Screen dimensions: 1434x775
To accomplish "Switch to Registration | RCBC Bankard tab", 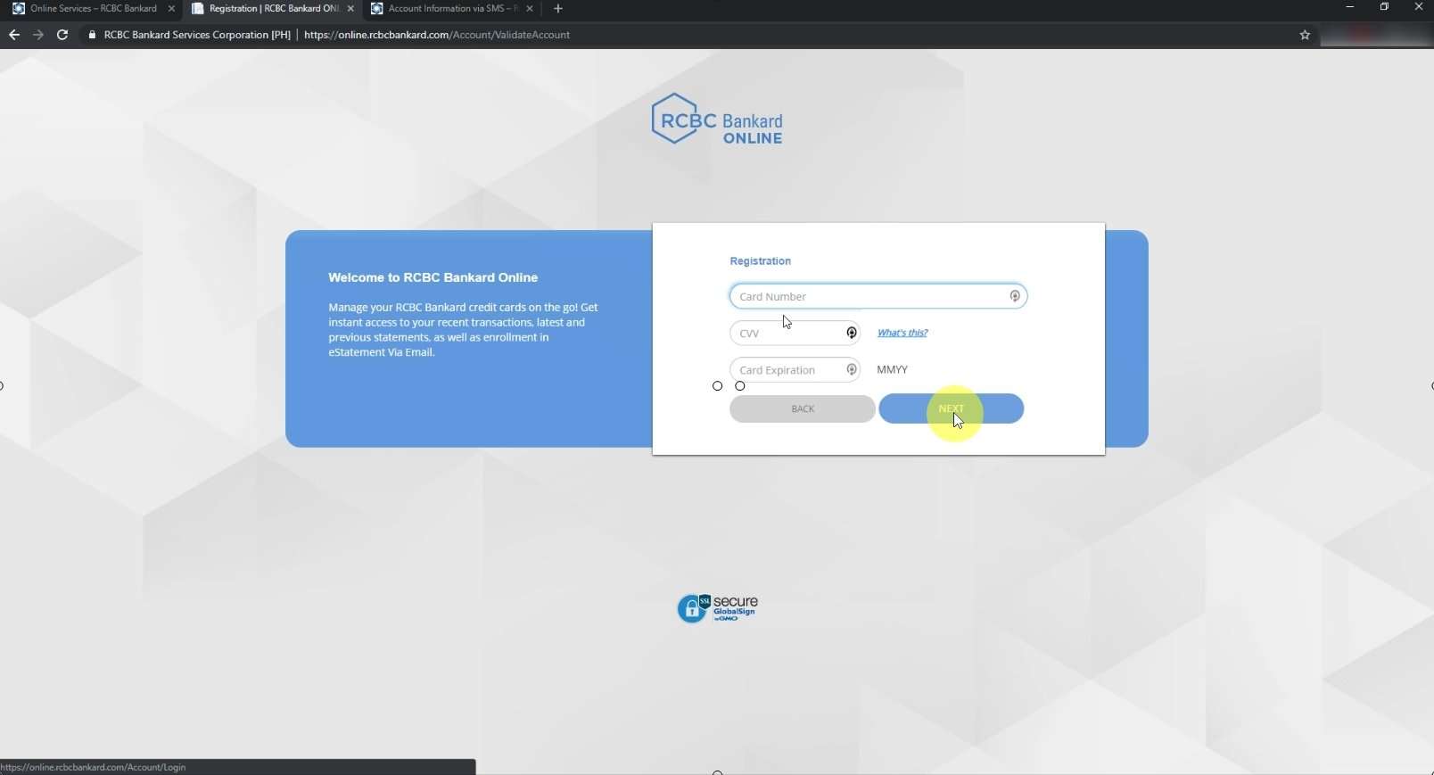I will [x=272, y=8].
